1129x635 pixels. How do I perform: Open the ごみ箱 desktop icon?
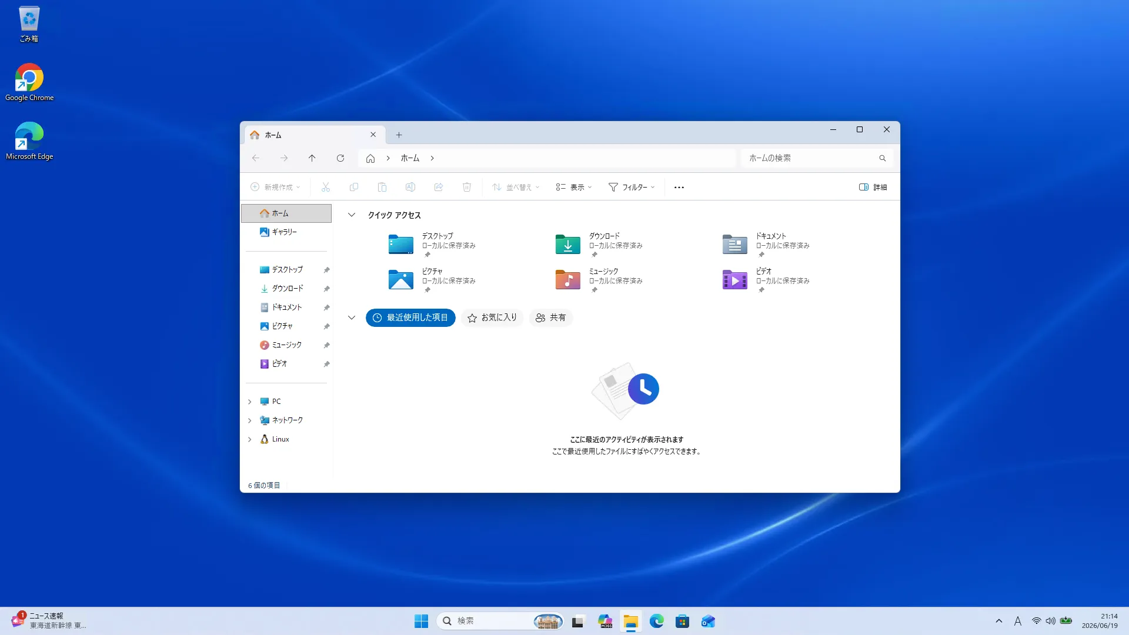tap(29, 24)
